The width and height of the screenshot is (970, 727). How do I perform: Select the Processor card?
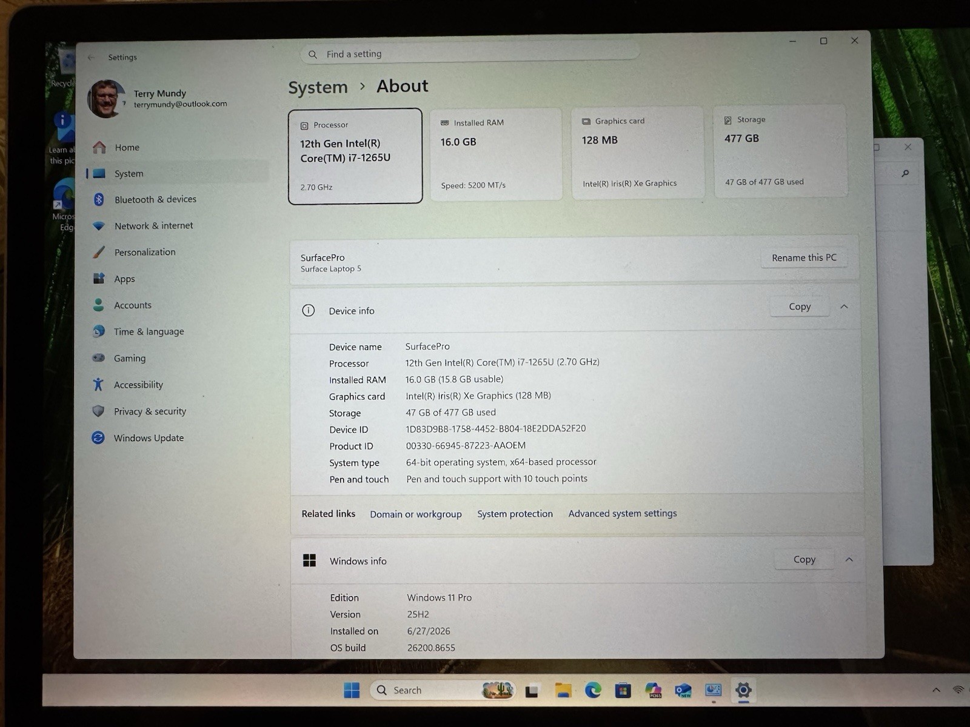point(355,156)
